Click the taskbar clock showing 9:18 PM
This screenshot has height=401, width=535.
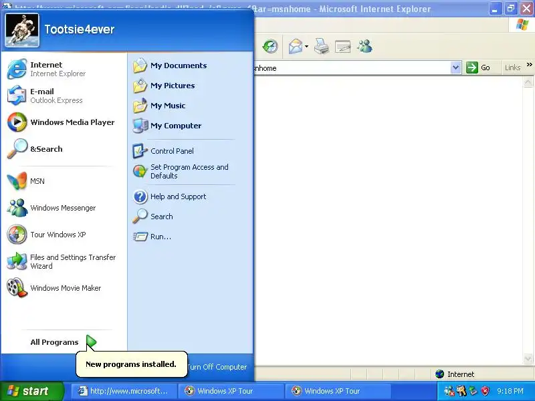click(510, 391)
